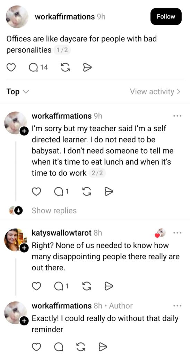
Task: Open View activity link
Action: 155,92
